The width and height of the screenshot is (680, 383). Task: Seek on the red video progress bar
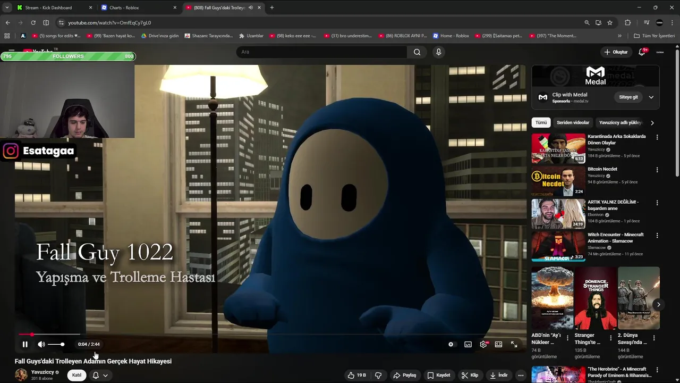coord(271,335)
